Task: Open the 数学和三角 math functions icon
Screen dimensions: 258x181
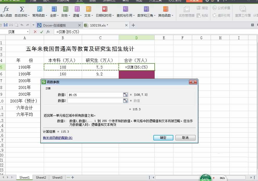Action: (146, 9)
